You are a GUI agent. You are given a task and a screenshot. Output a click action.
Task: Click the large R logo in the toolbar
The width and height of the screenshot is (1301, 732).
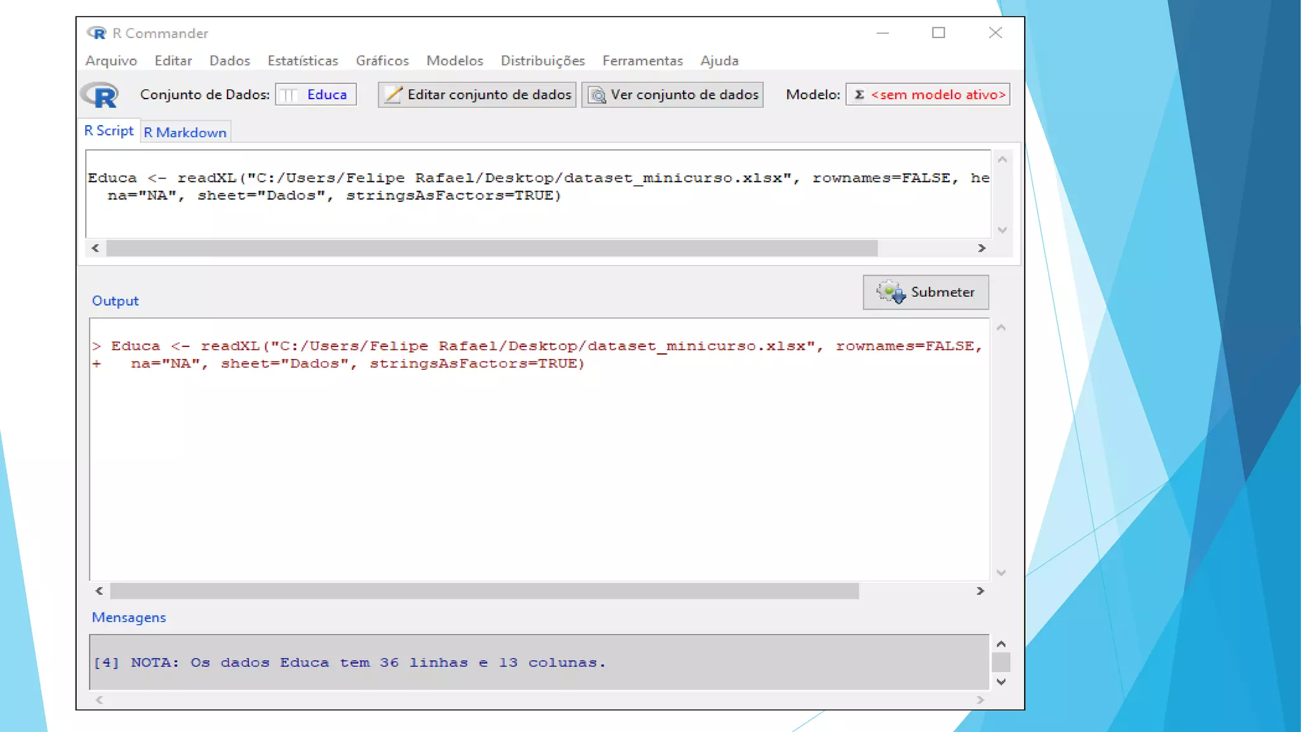point(100,95)
